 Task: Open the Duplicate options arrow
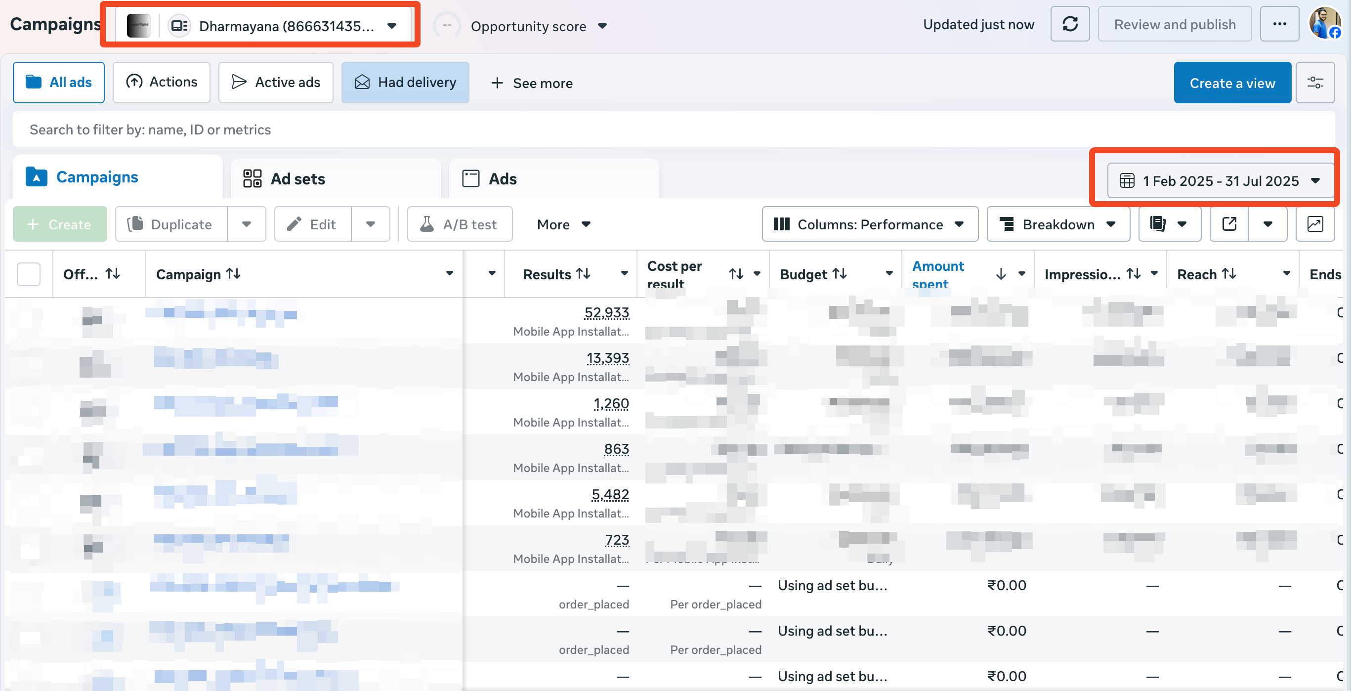[x=247, y=224]
